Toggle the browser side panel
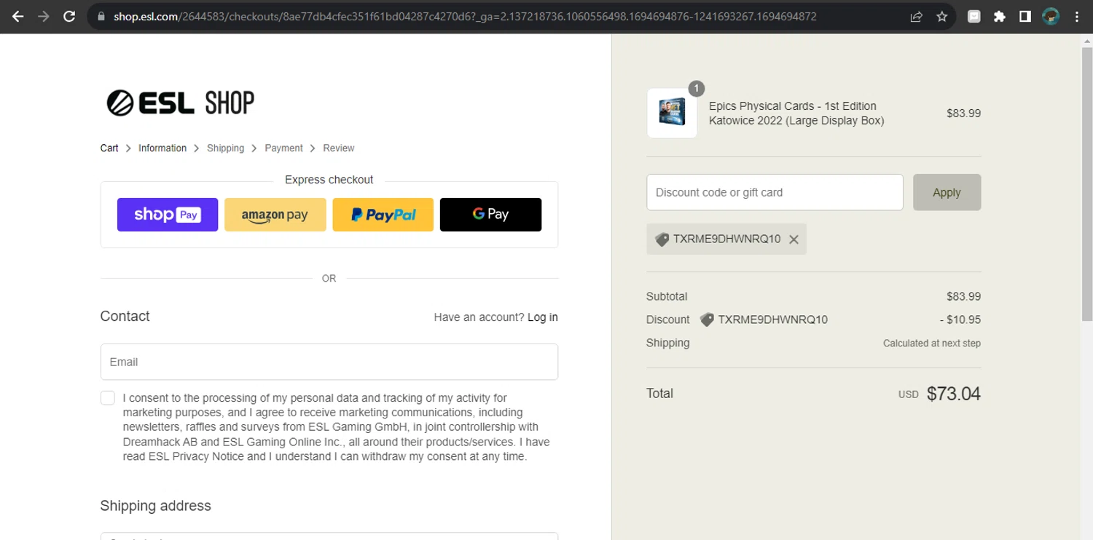Screen dimensions: 1093x540 coord(1025,16)
